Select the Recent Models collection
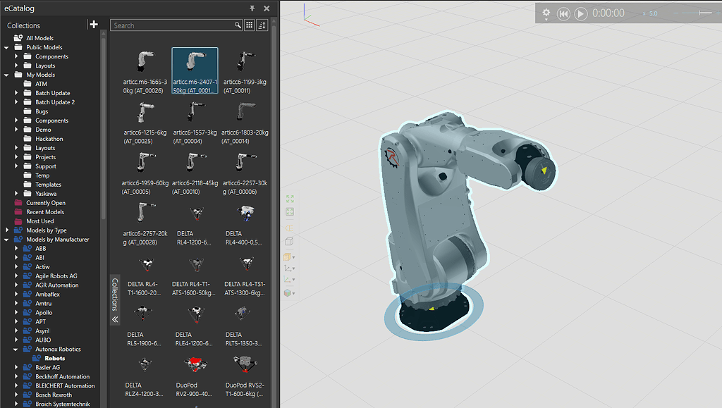722x408 pixels. (x=45, y=212)
